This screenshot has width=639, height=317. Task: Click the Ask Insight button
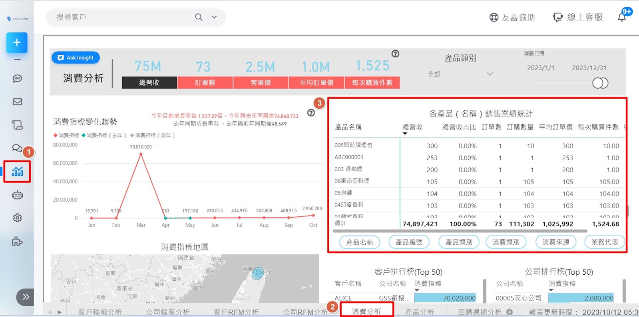[x=76, y=57]
